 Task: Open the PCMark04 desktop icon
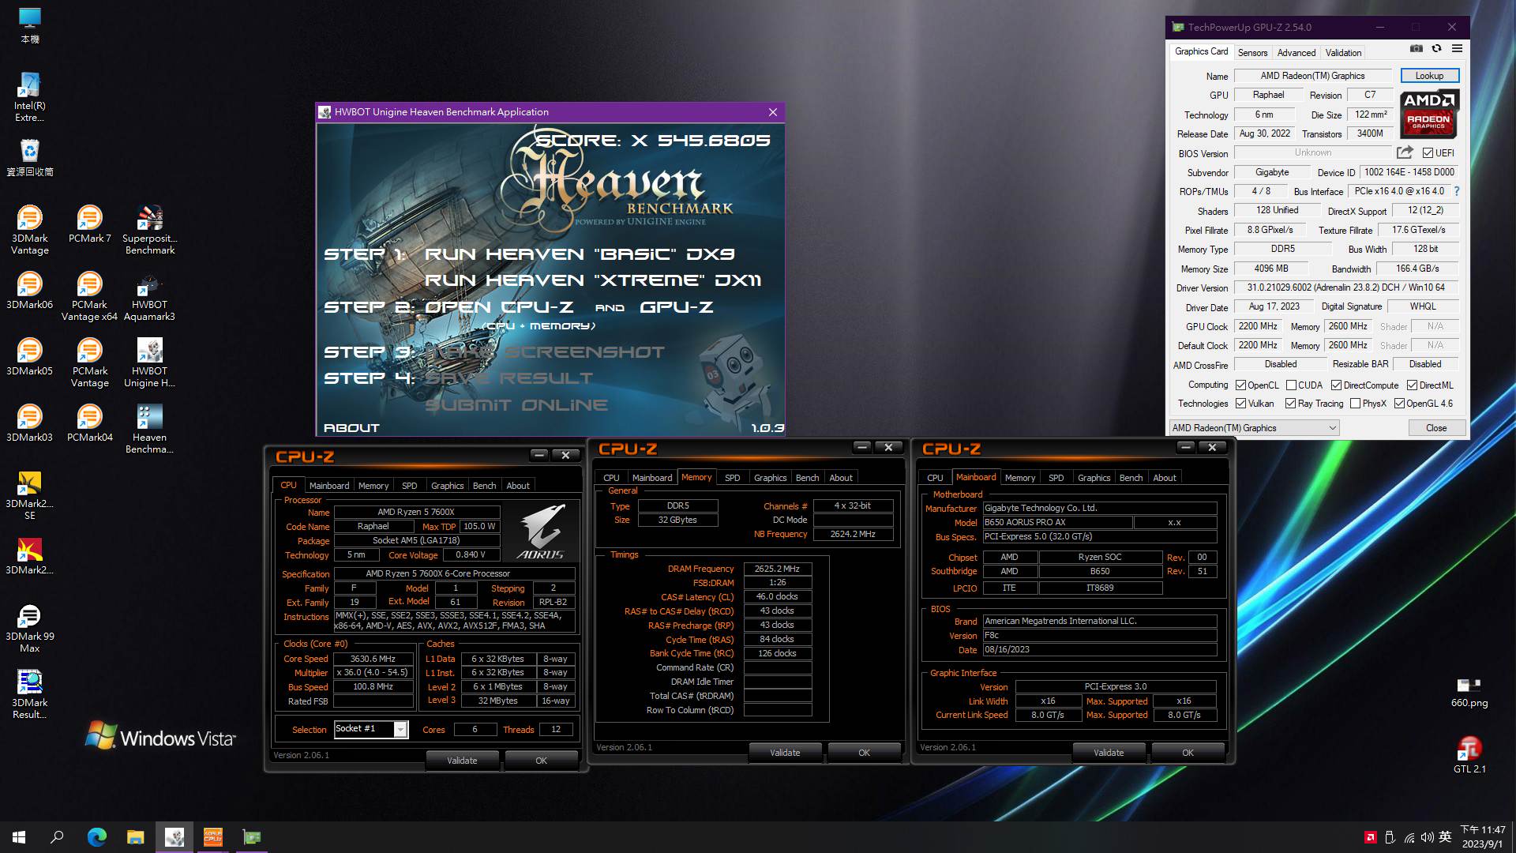click(x=89, y=423)
